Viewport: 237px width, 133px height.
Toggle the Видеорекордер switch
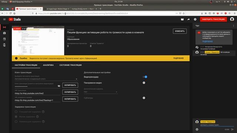coord(145,77)
